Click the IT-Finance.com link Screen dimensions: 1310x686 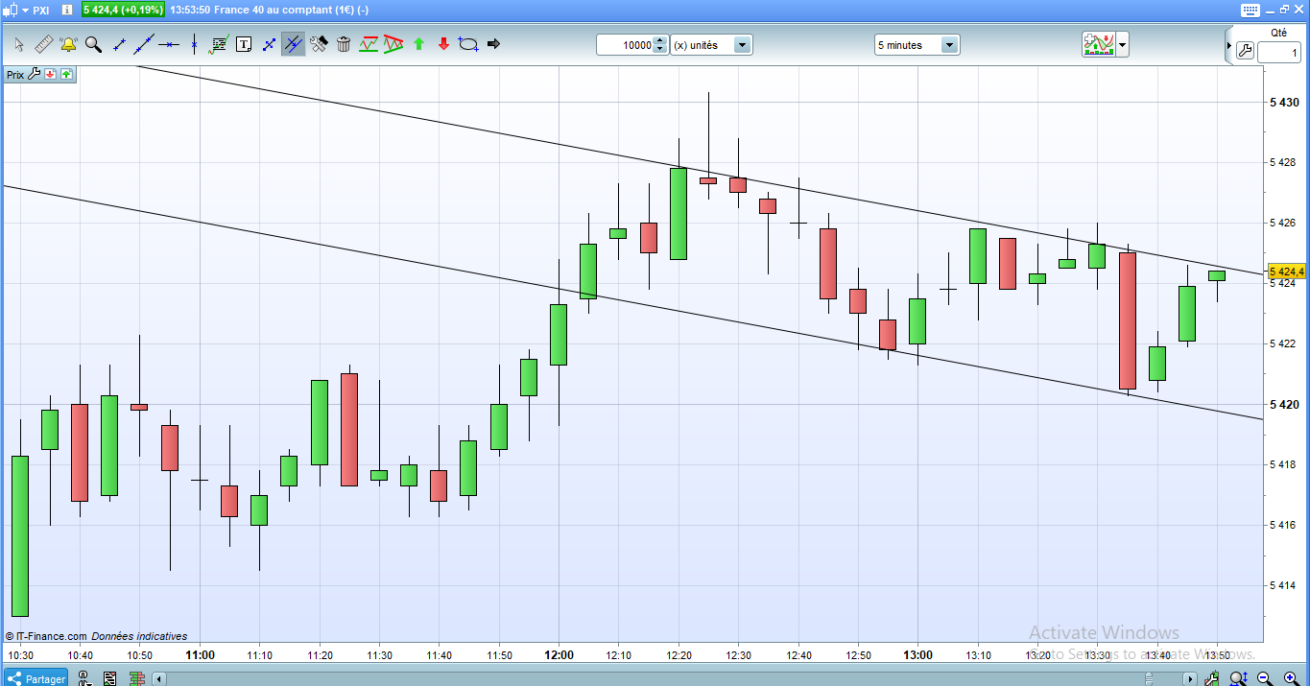coord(51,636)
